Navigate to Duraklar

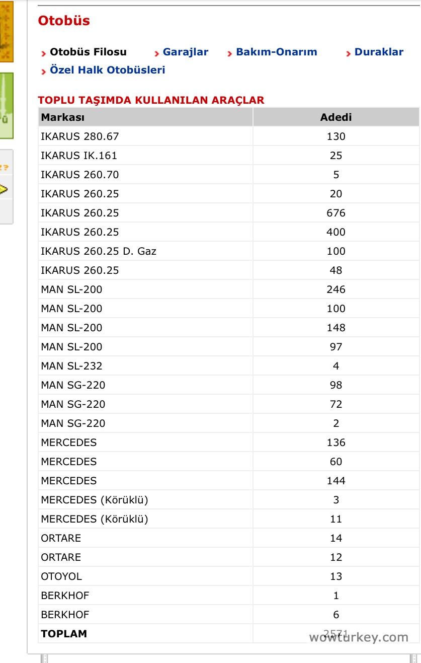point(379,52)
